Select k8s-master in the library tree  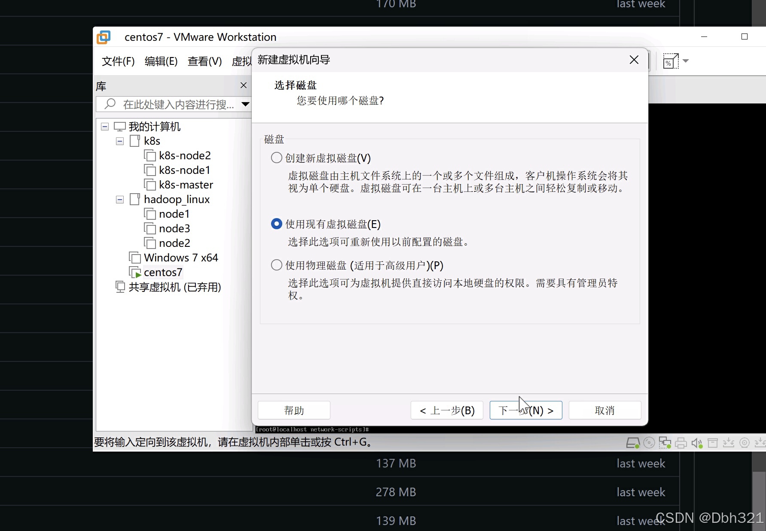[186, 185]
